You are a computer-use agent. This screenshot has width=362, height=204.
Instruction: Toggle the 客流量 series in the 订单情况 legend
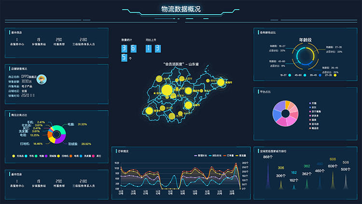(x=240, y=156)
